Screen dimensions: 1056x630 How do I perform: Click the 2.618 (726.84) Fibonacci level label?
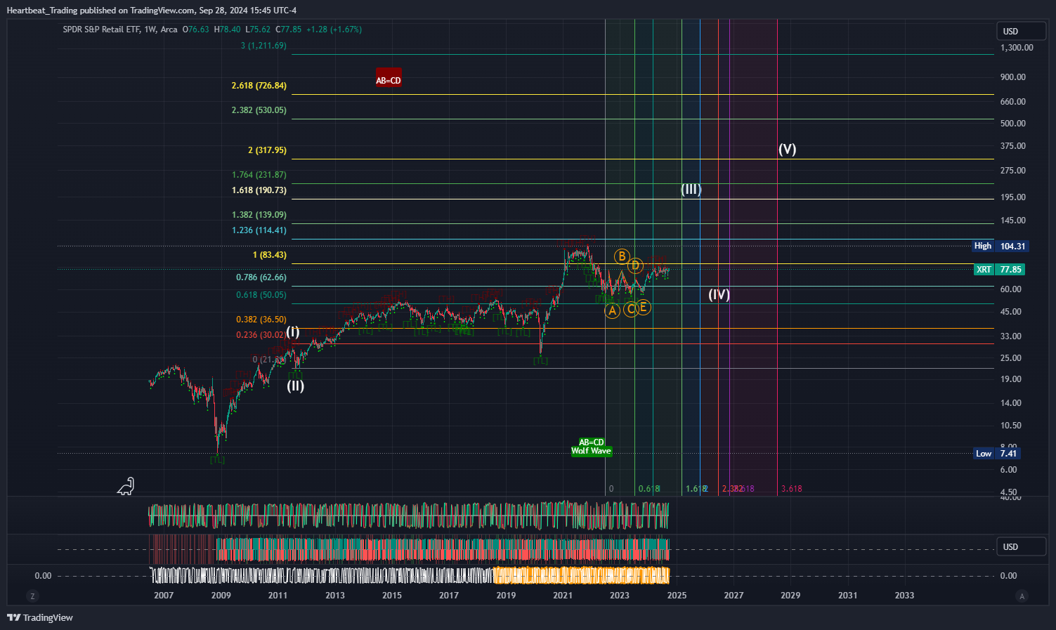tap(259, 86)
